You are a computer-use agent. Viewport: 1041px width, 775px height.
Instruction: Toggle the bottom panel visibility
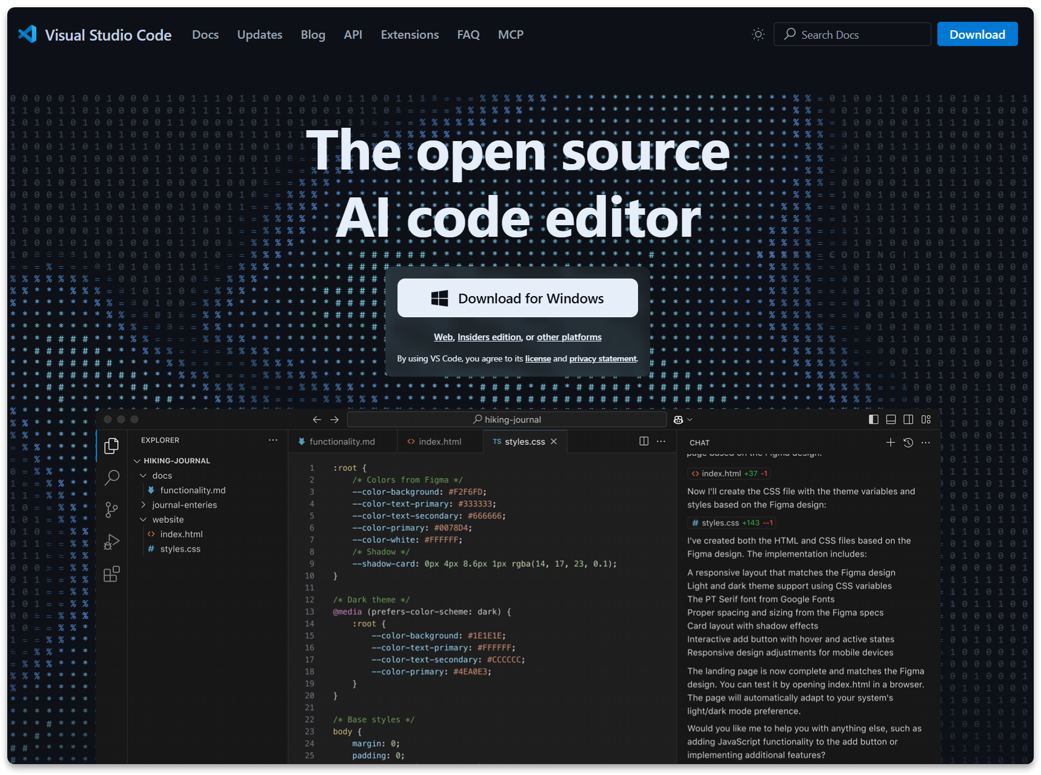tap(890, 419)
